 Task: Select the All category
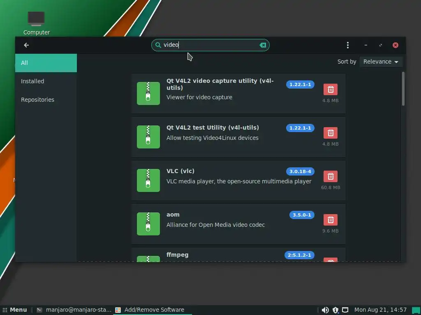46,63
